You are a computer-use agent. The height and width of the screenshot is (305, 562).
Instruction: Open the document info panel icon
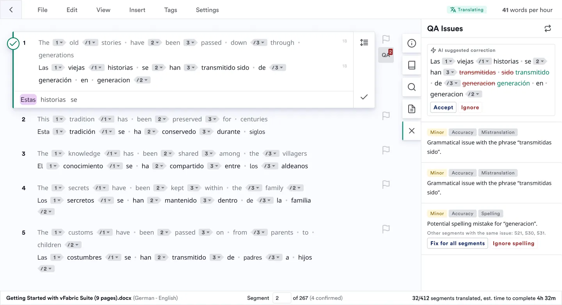[411, 43]
